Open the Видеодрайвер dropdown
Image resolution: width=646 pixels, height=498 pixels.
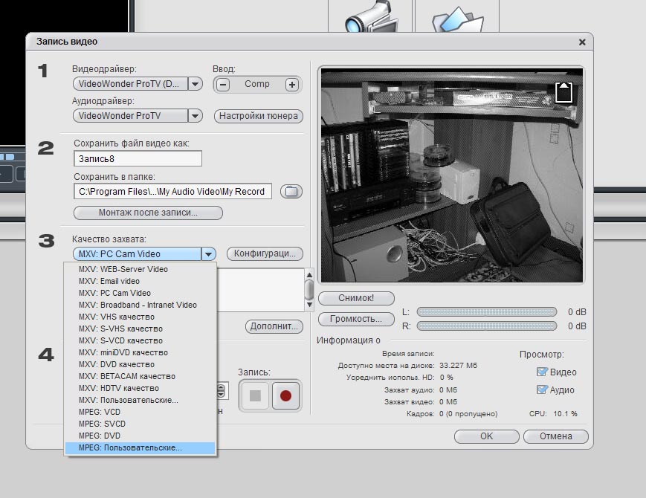tap(196, 85)
